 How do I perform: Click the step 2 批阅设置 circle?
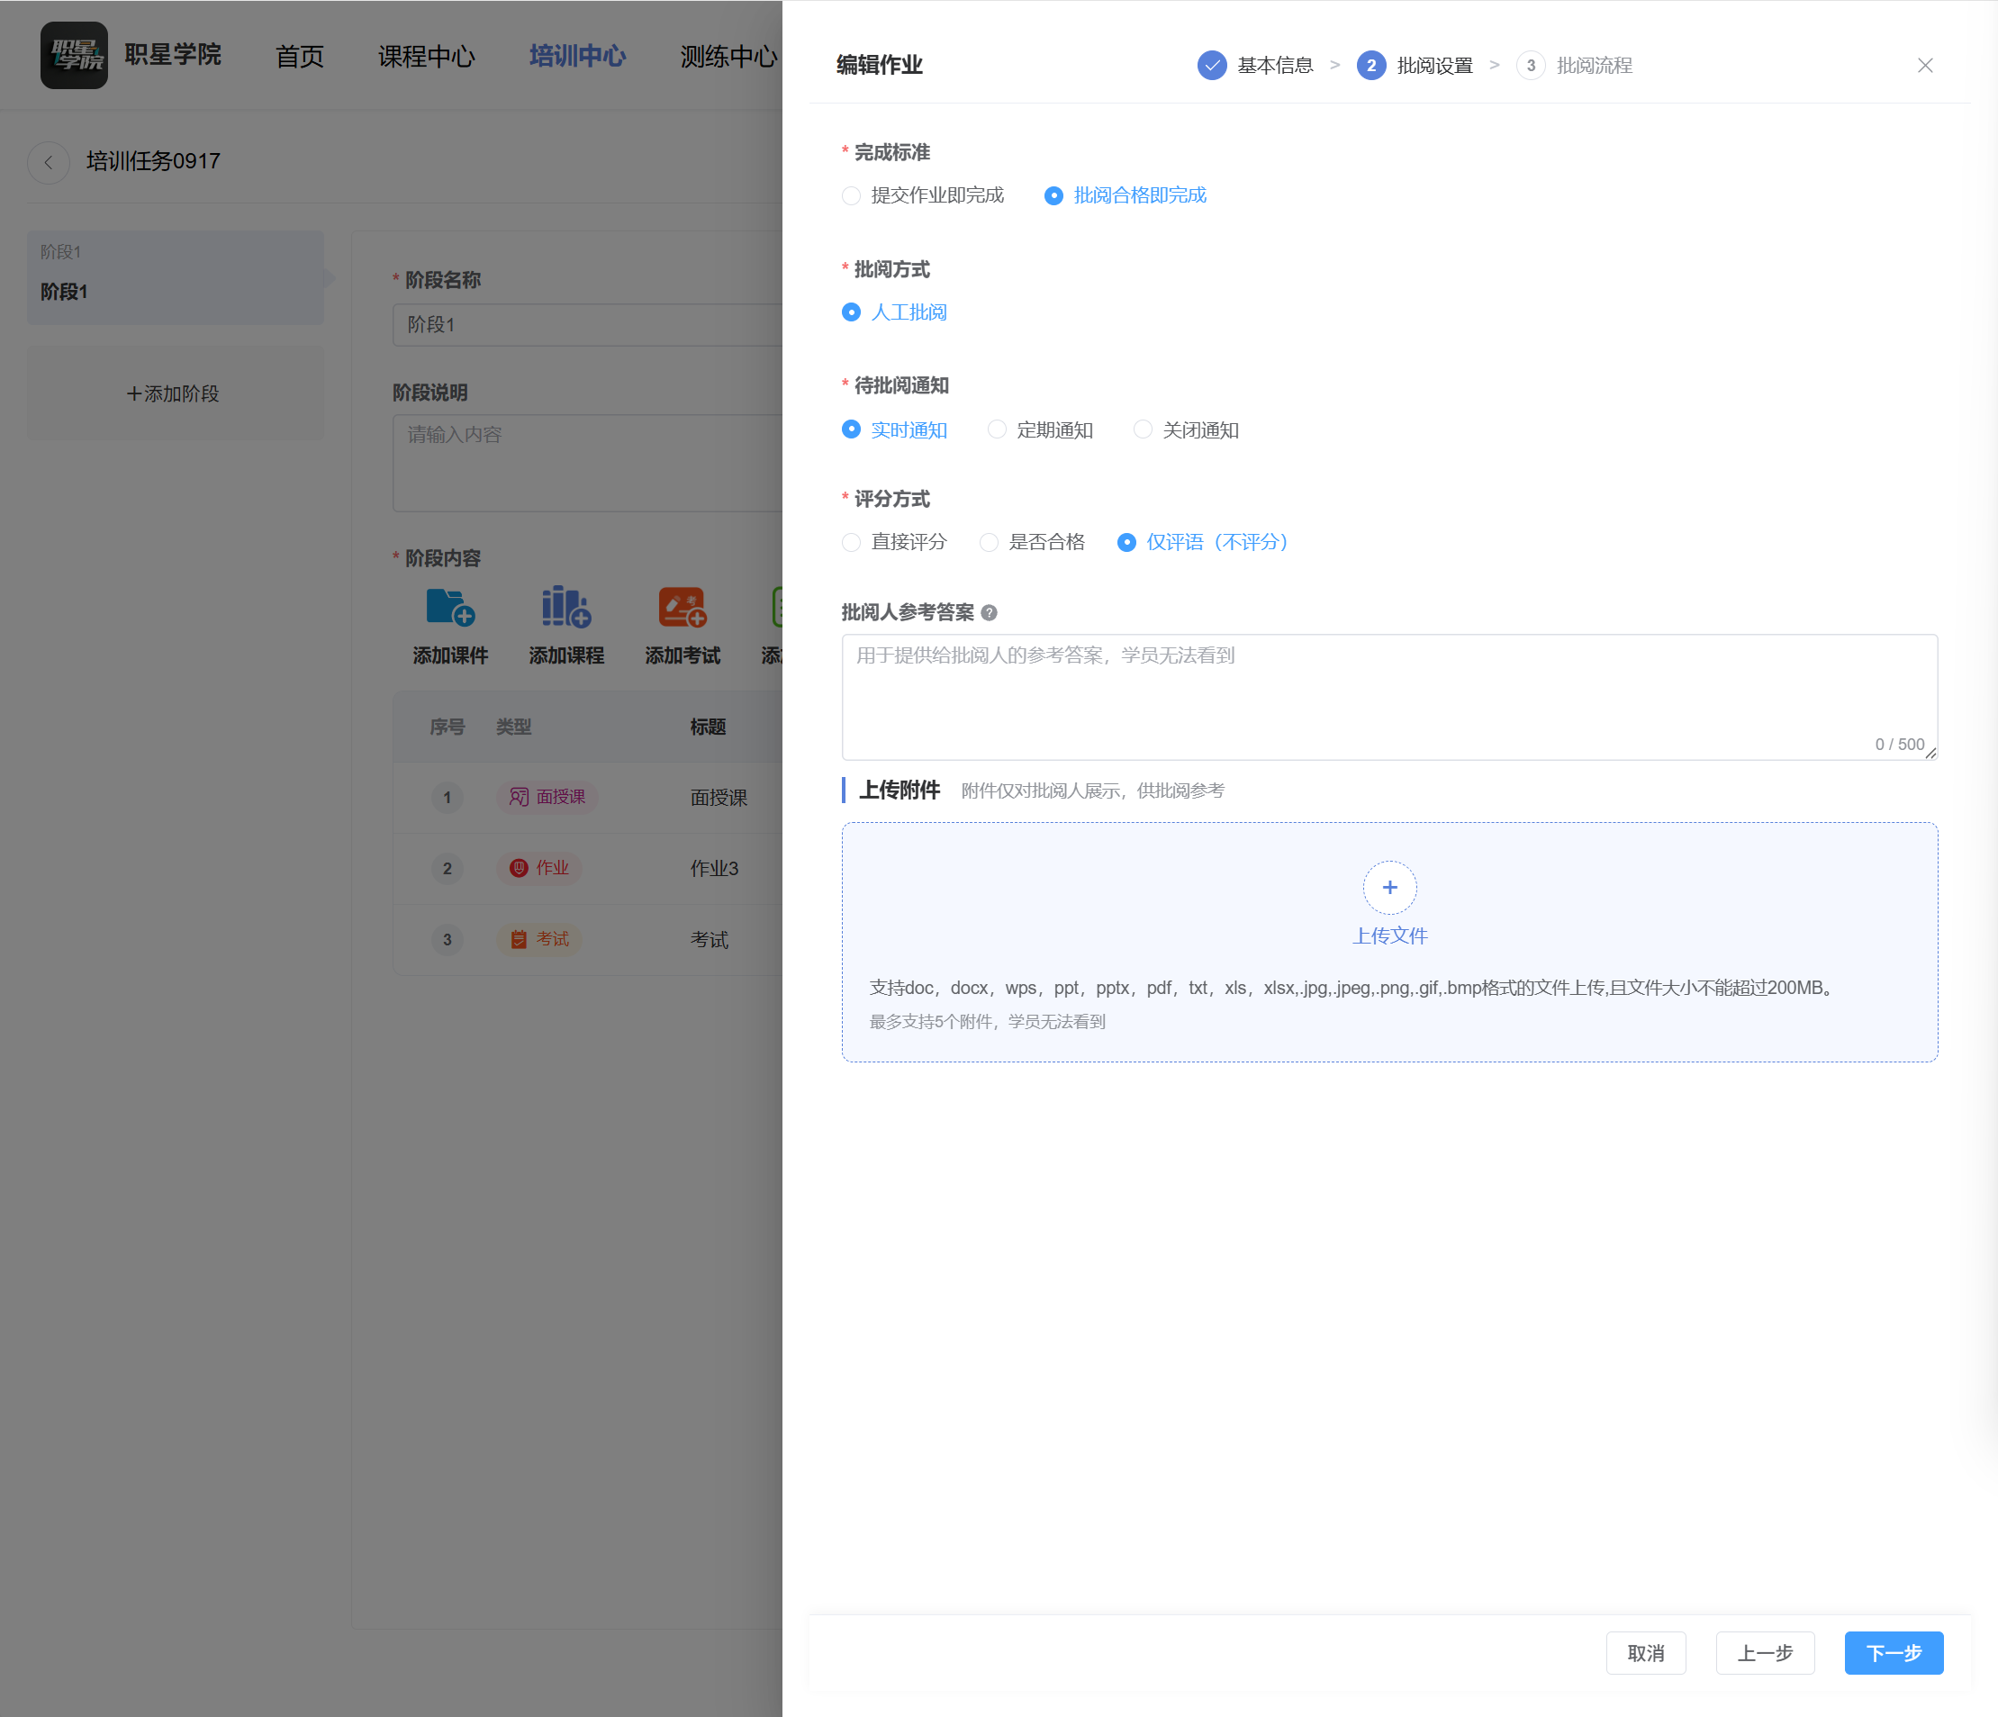click(x=1371, y=66)
